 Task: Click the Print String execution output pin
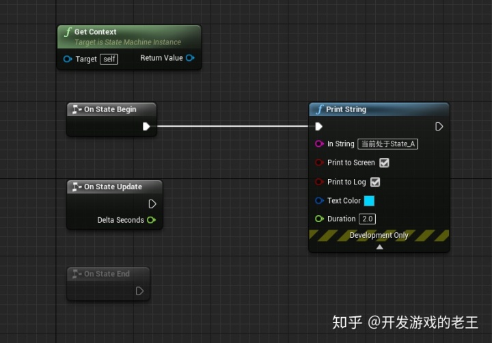pyautogui.click(x=439, y=126)
